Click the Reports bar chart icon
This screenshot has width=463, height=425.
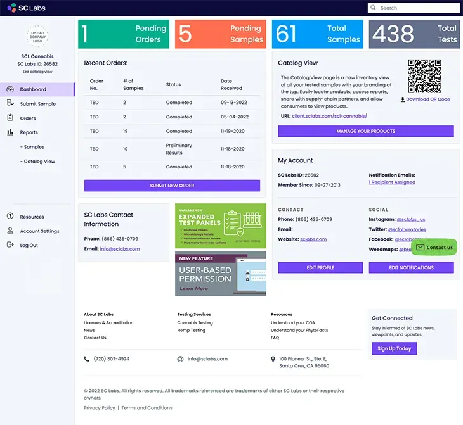pos(10,132)
